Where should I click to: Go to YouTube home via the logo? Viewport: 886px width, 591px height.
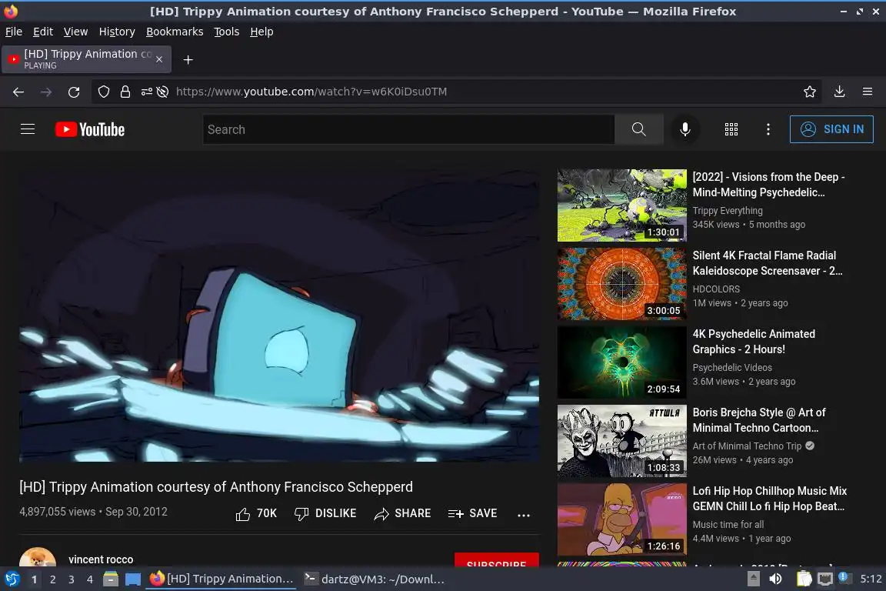coord(90,129)
